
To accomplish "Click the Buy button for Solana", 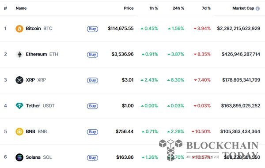I will click(92, 157).
